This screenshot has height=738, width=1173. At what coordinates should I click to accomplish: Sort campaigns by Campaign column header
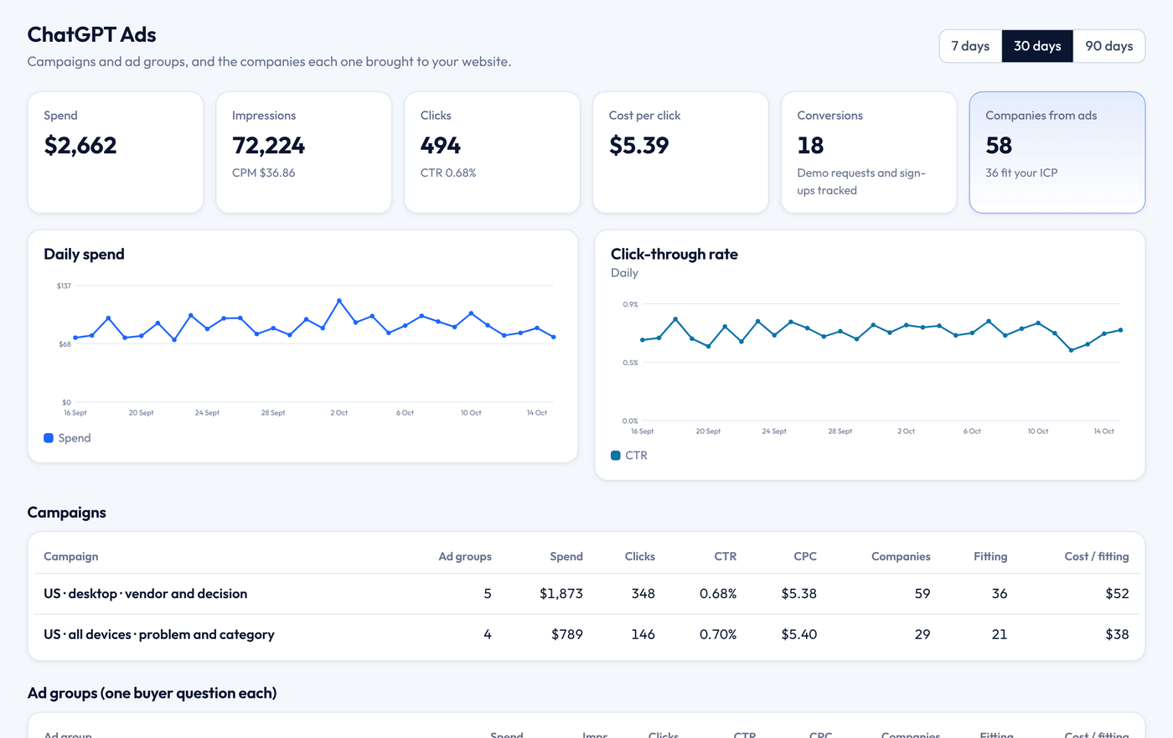71,556
